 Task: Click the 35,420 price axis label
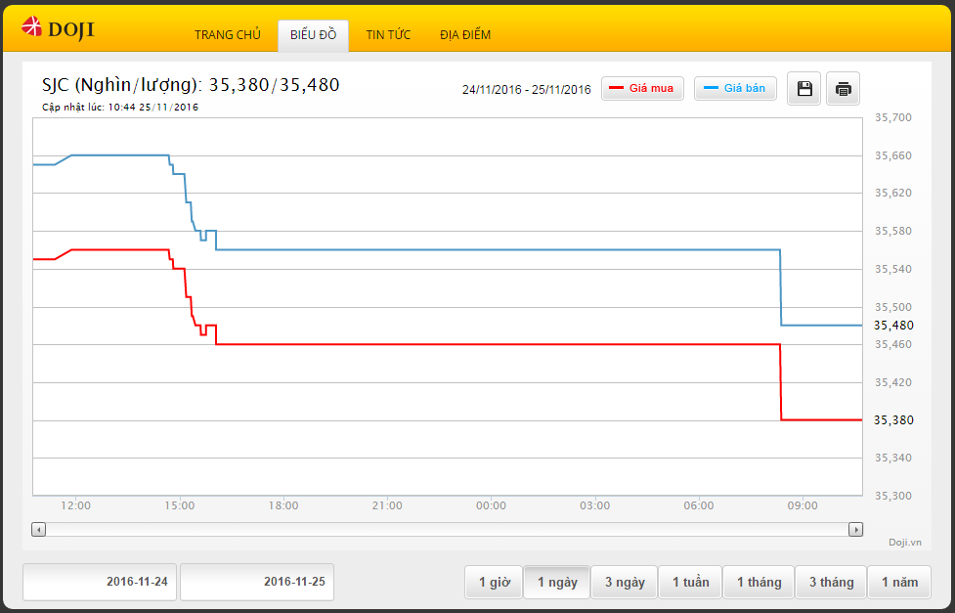tap(893, 382)
